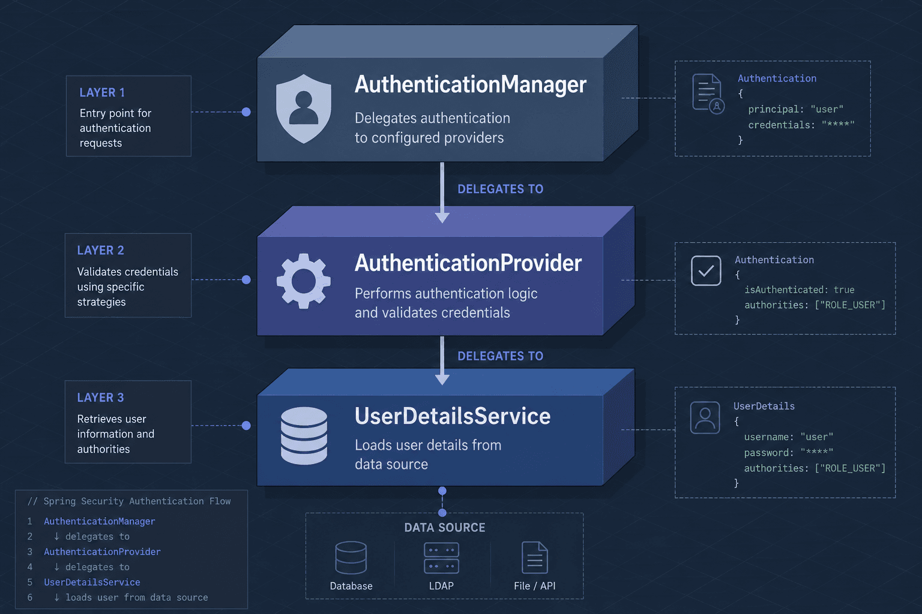Click the connector dot beside LAYER 1 box
The height and width of the screenshot is (614, 922).
(x=246, y=112)
